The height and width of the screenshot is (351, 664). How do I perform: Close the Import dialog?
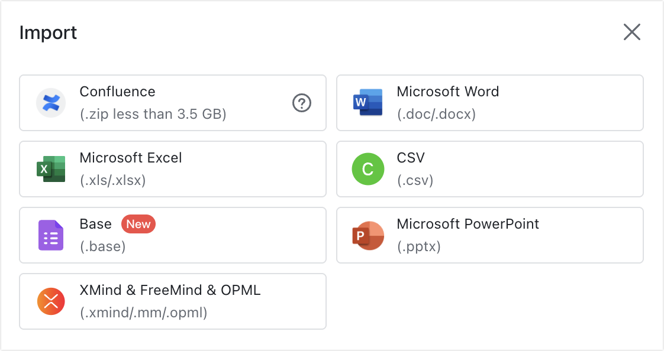pyautogui.click(x=631, y=32)
